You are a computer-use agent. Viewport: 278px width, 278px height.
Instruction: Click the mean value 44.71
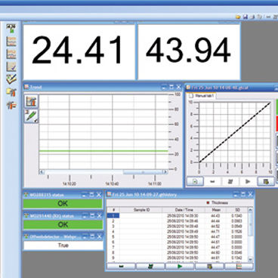pyautogui.click(x=215, y=231)
